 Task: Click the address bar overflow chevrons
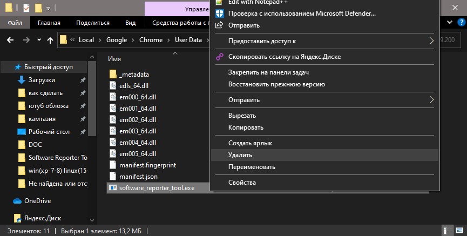[72, 40]
